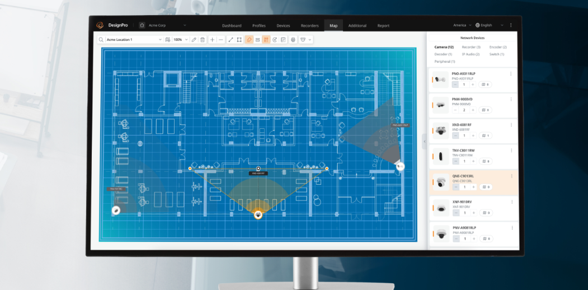This screenshot has height=290, width=588.
Task: Click the minus zoom-out icon in toolbar
Action: pyautogui.click(x=221, y=39)
